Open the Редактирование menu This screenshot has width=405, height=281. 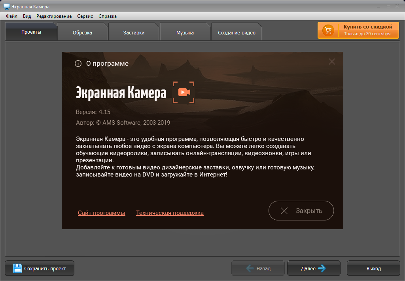(x=54, y=16)
